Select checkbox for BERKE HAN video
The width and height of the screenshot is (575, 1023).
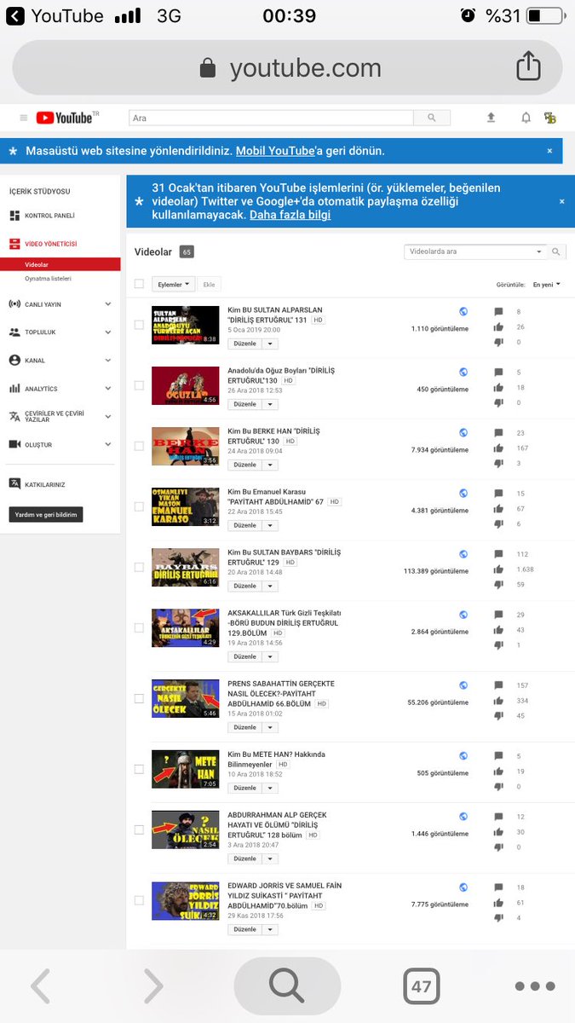pyautogui.click(x=139, y=446)
